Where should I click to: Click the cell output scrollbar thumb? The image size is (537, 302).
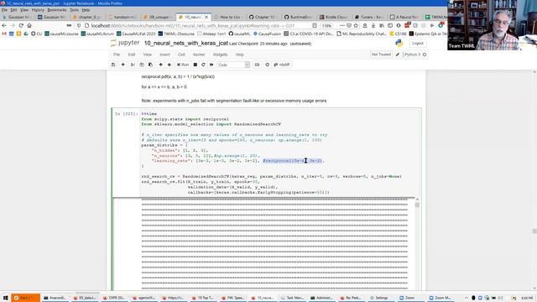(417, 205)
